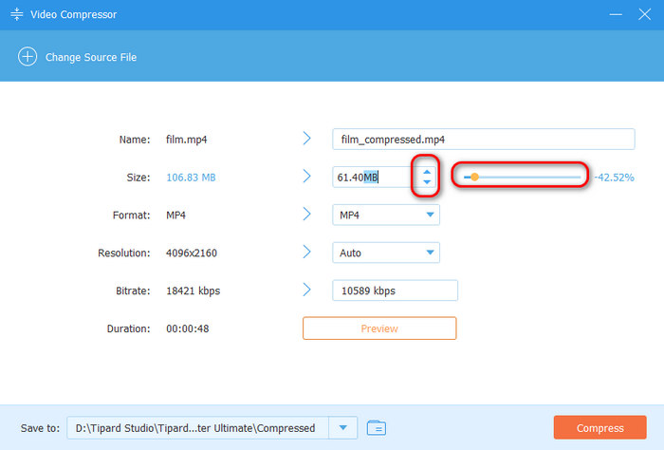The height and width of the screenshot is (450, 664).
Task: Click the 4096x2160 resolution value
Action: tap(192, 253)
